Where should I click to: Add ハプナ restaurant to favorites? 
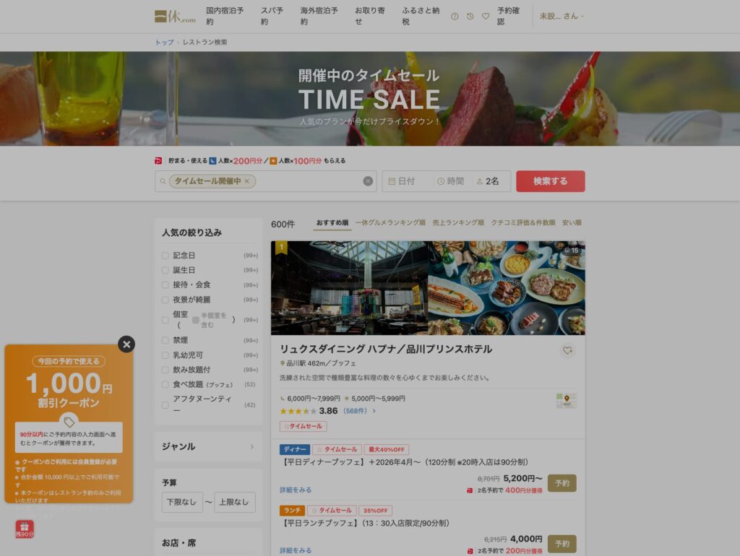[567, 351]
